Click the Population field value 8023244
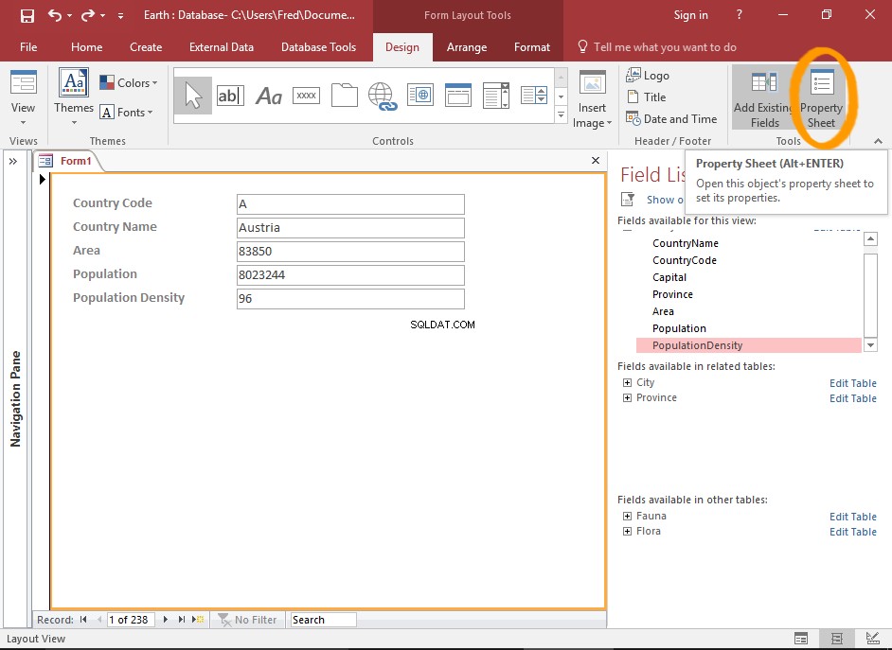This screenshot has height=650, width=892. pos(350,275)
